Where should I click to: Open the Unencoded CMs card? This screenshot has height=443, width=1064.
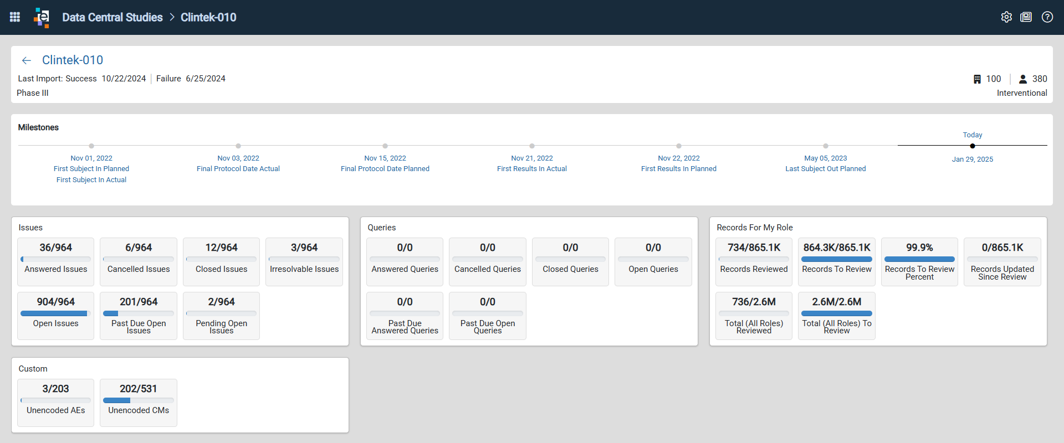(139, 403)
